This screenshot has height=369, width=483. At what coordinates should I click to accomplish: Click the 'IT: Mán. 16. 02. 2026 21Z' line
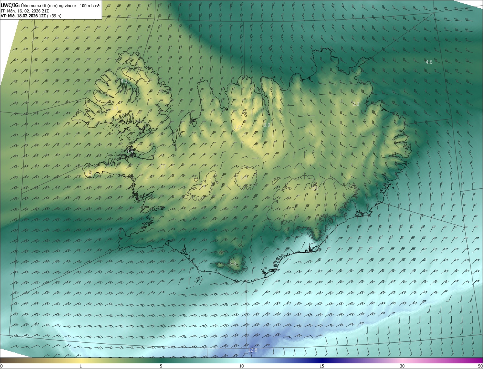[x=25, y=11]
